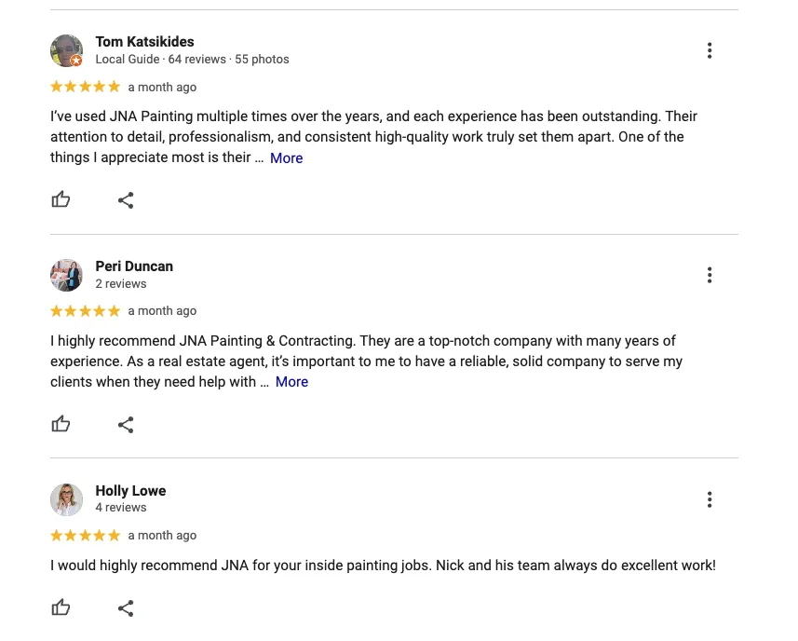Like Peri Duncan's review with thumbs-up

61,424
